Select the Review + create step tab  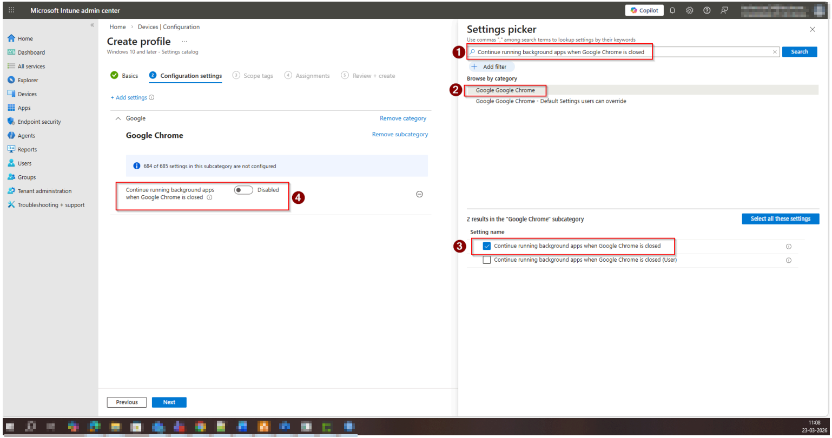coord(368,76)
